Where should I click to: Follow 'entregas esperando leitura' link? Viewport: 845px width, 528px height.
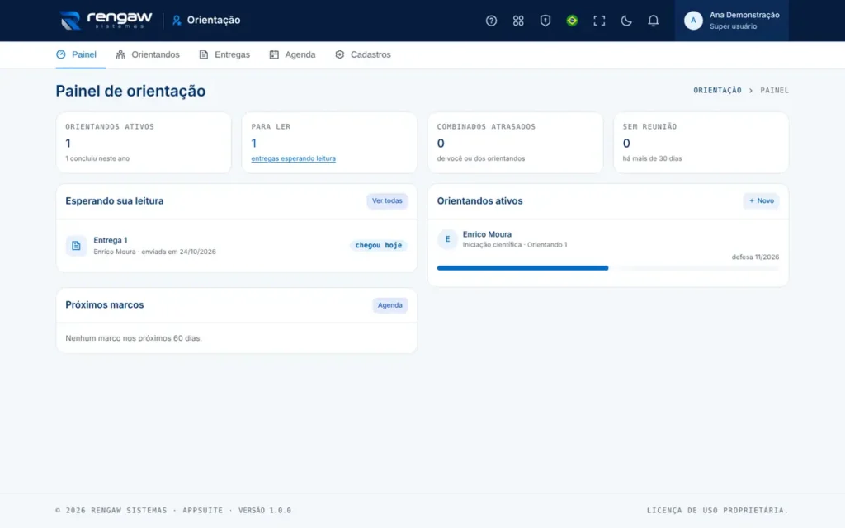pos(293,158)
